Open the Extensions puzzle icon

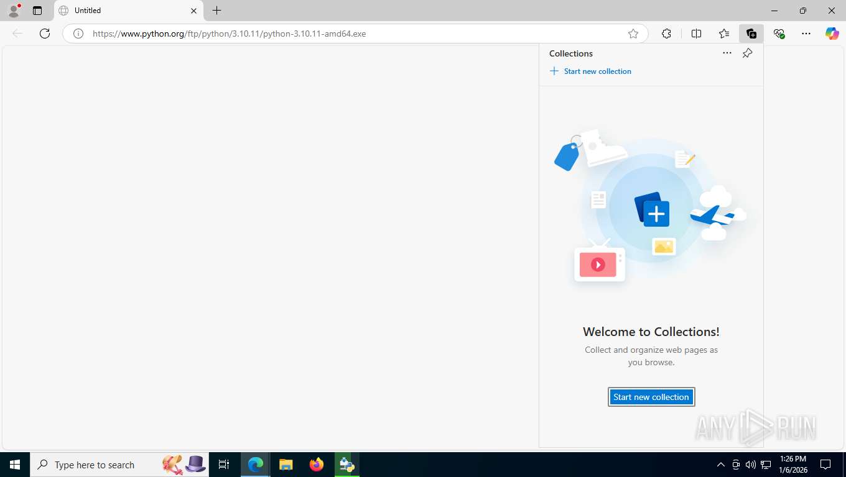coord(666,34)
